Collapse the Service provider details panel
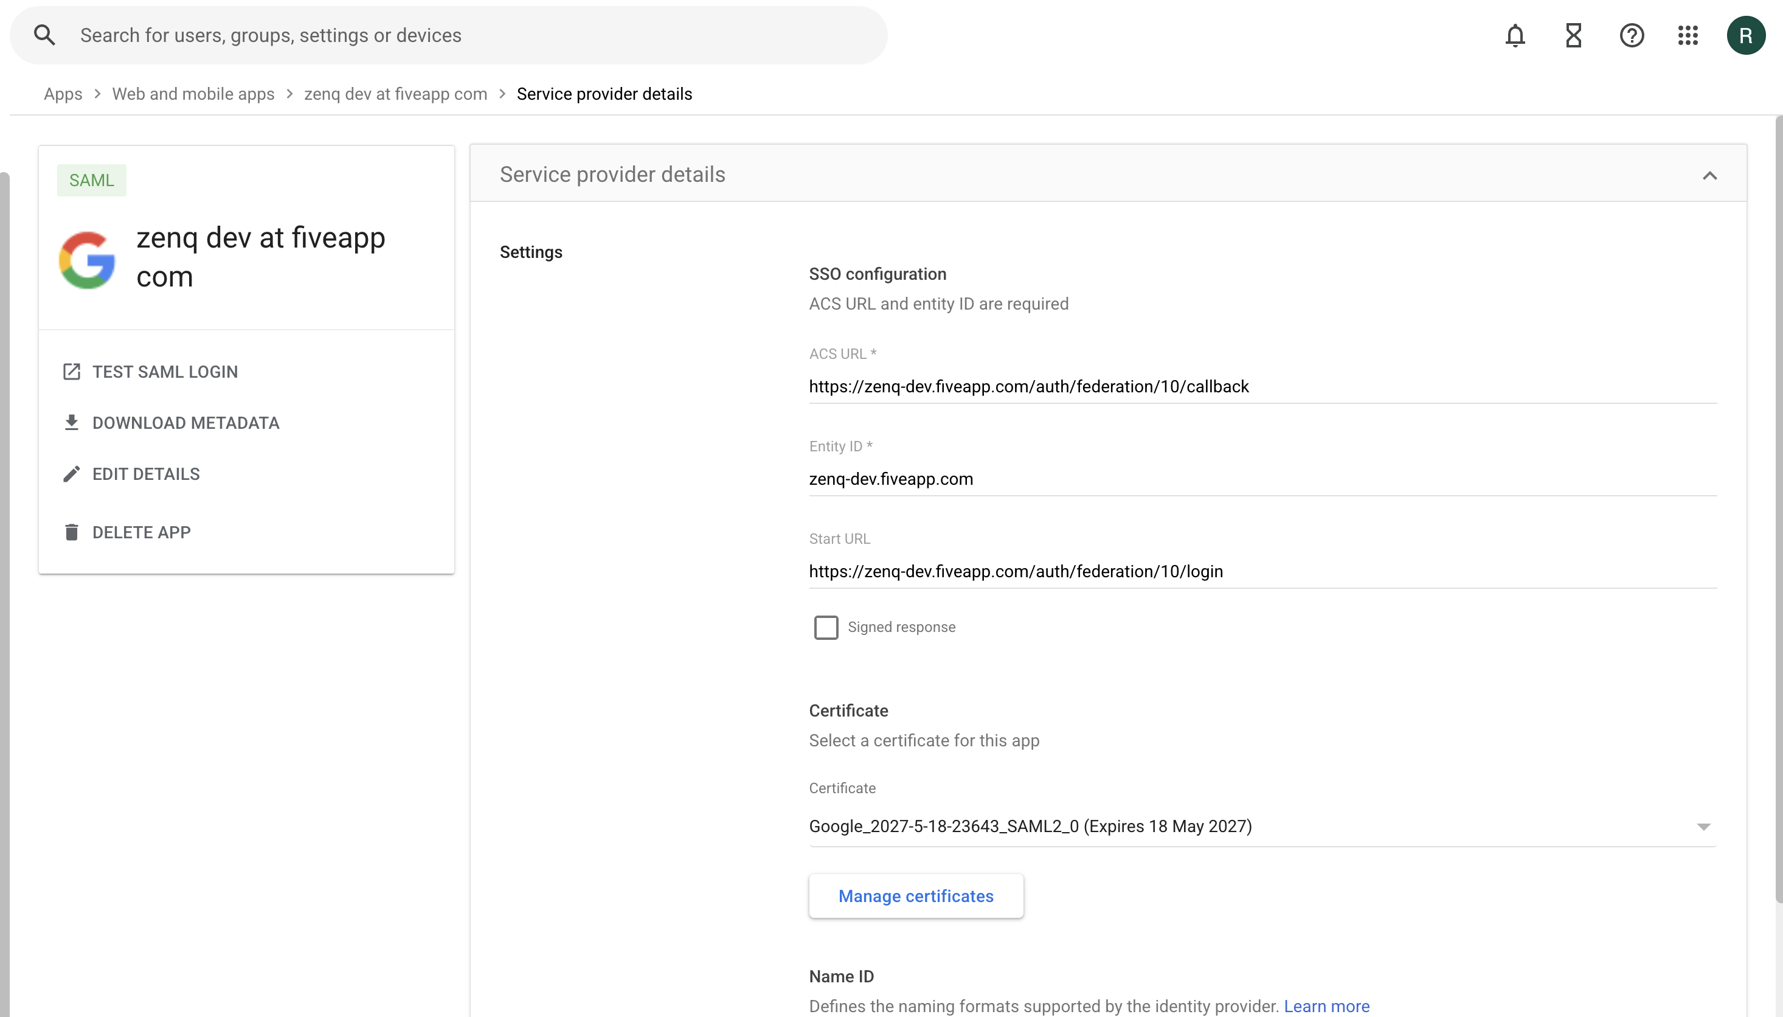Viewport: 1783px width, 1017px height. pos(1709,175)
